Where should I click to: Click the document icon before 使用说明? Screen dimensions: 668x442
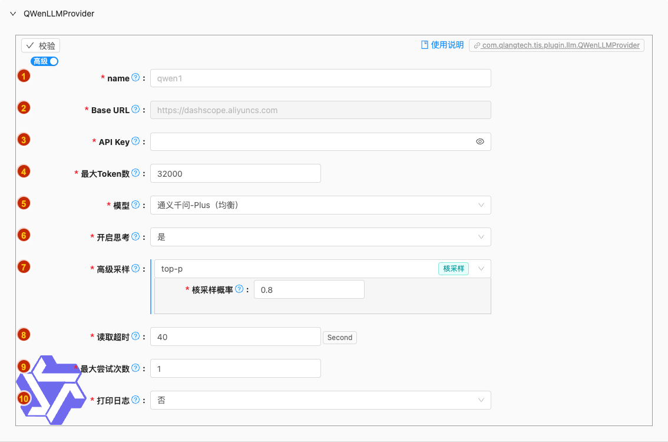point(425,45)
